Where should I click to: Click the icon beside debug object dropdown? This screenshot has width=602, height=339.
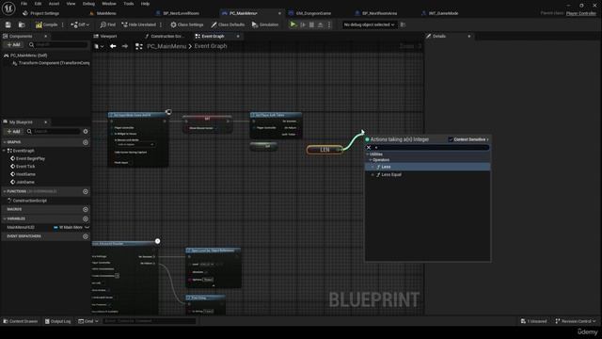coord(403,24)
